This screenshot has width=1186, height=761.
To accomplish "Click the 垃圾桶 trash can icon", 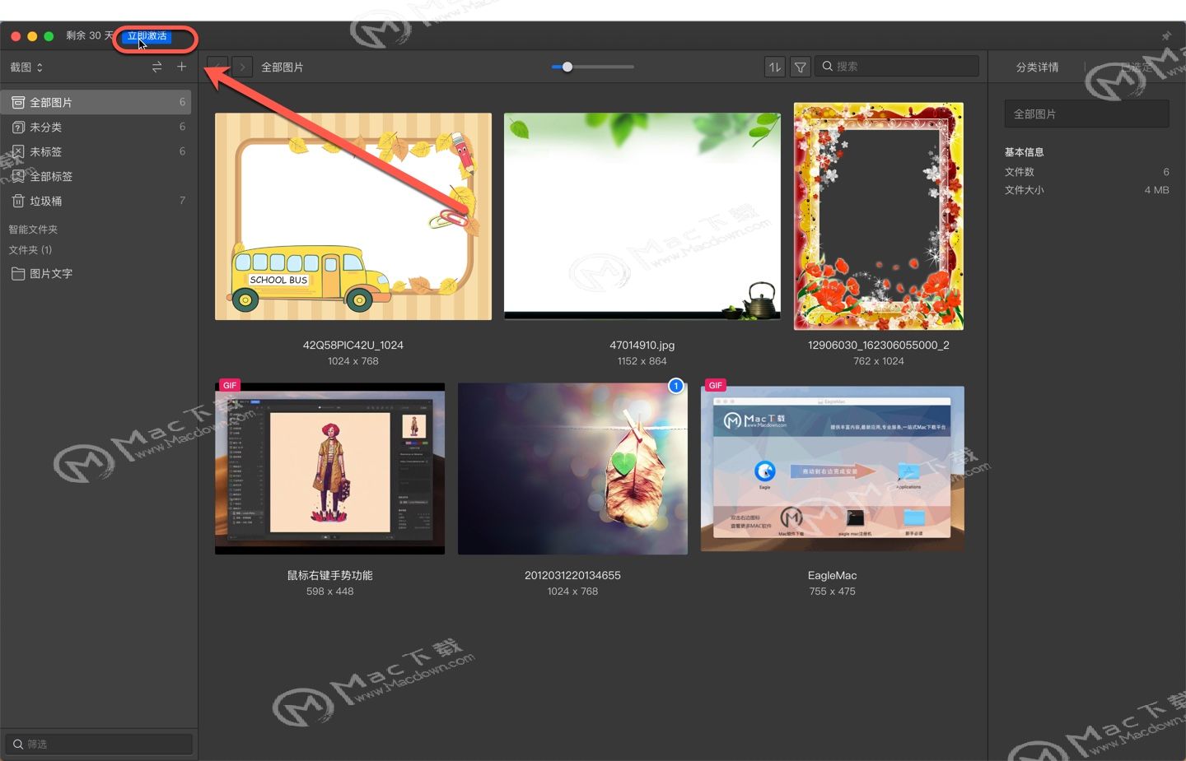I will point(18,201).
